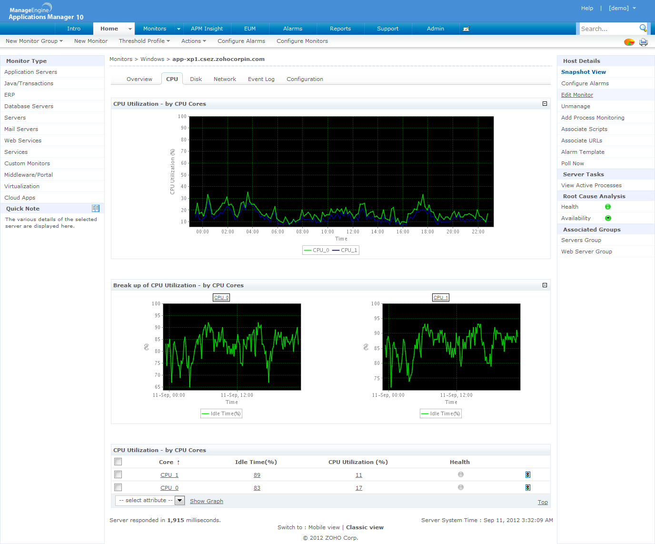Expand the Threshold Profile menu

(144, 41)
